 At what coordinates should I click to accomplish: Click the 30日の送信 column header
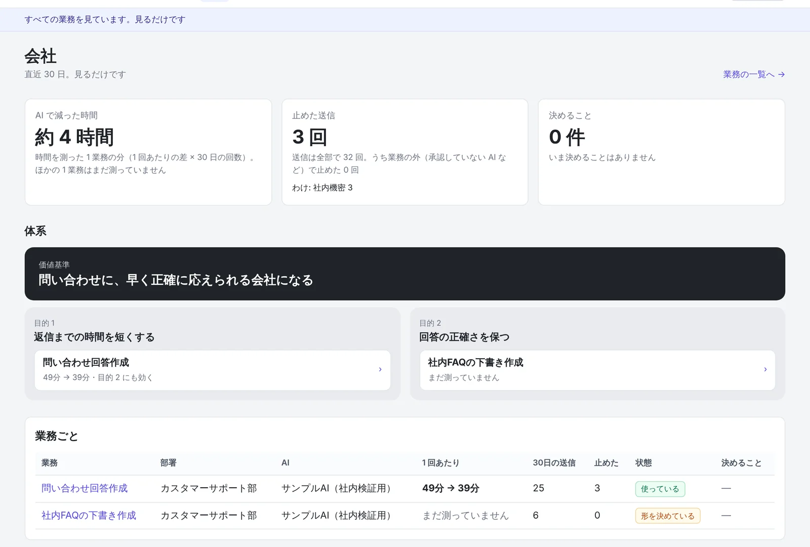pyautogui.click(x=554, y=463)
